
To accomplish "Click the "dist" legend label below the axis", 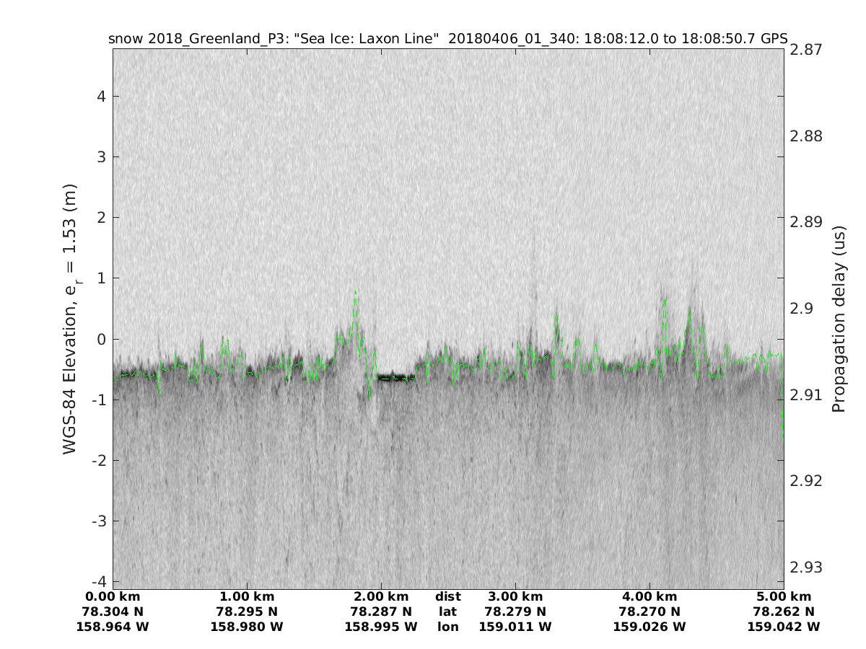I will pyautogui.click(x=447, y=596).
